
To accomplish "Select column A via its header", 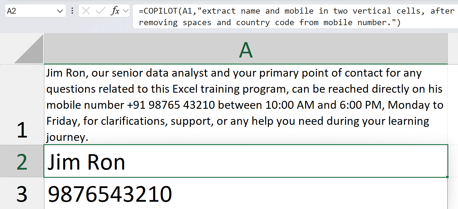I will [245, 50].
